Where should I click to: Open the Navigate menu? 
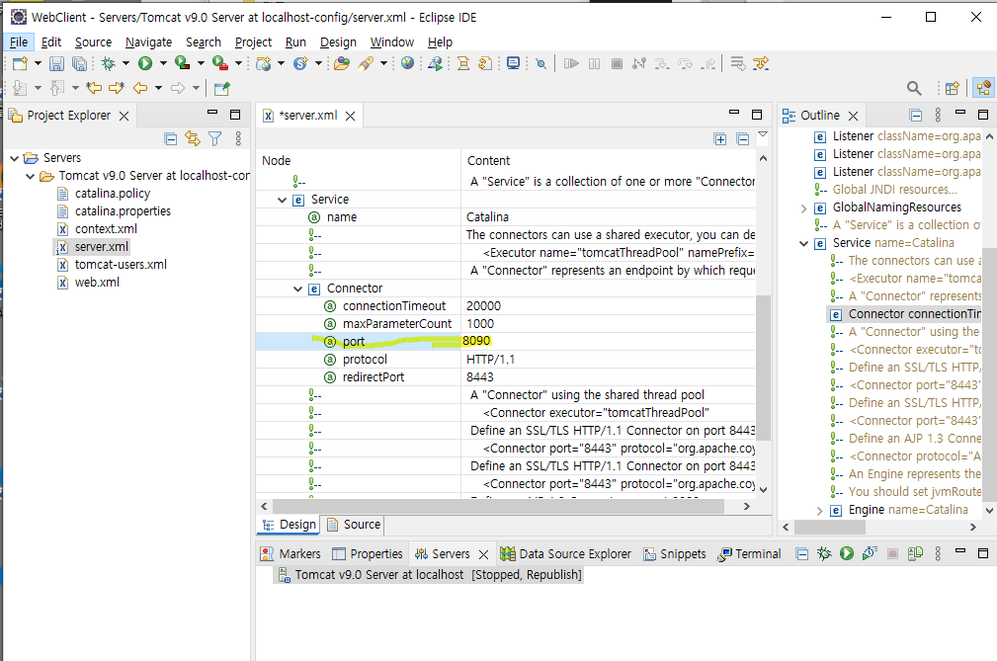point(149,41)
